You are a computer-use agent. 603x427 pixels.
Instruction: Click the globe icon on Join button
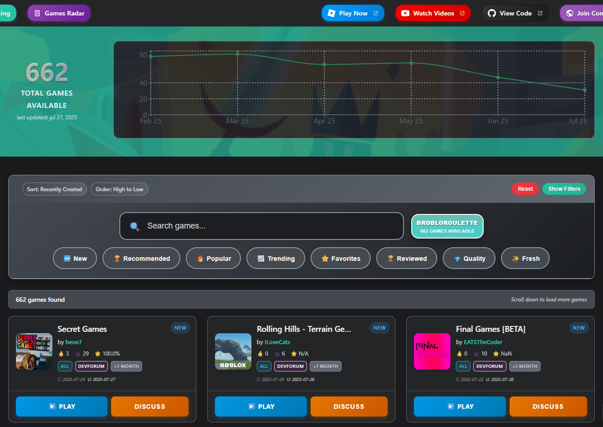(x=570, y=13)
